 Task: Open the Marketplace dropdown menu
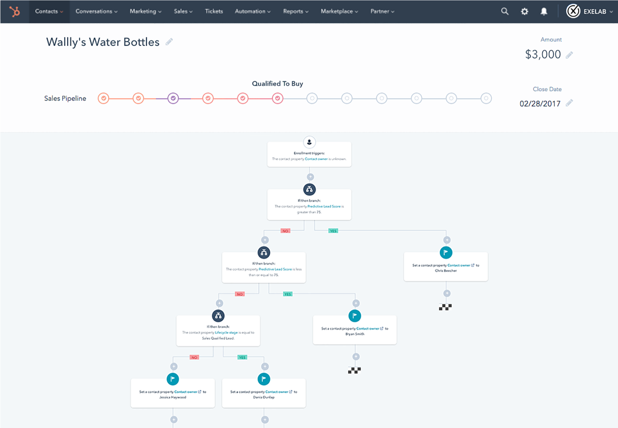point(339,12)
